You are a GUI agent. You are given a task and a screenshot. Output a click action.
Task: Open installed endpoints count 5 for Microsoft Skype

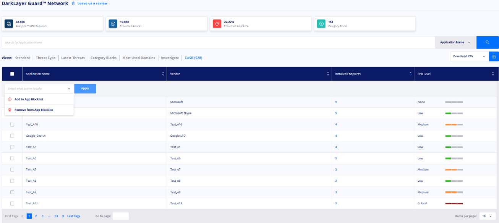[x=336, y=113]
